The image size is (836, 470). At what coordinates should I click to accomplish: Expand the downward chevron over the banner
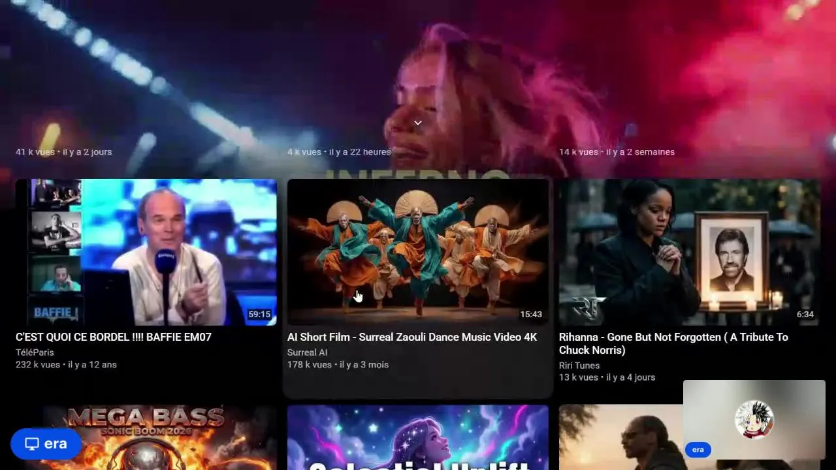click(418, 123)
